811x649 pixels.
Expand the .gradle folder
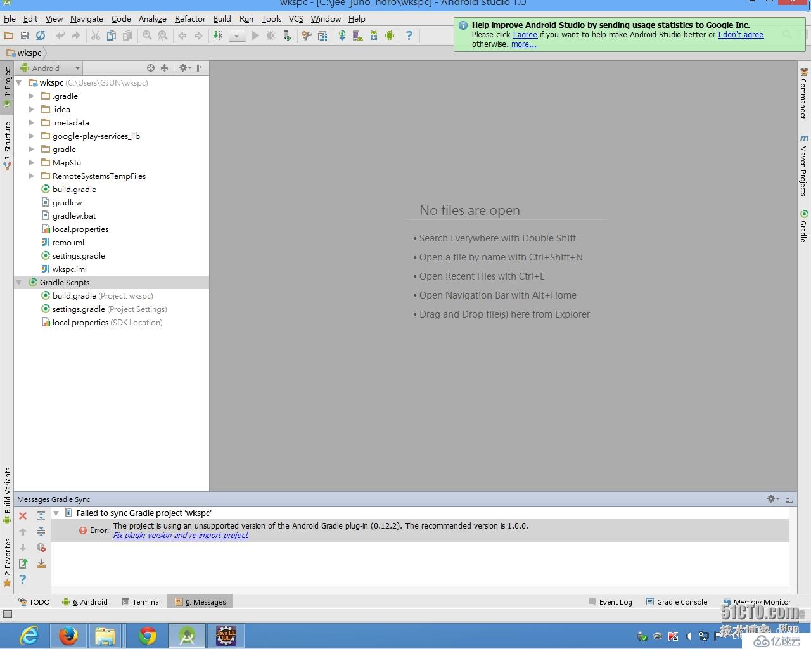32,96
